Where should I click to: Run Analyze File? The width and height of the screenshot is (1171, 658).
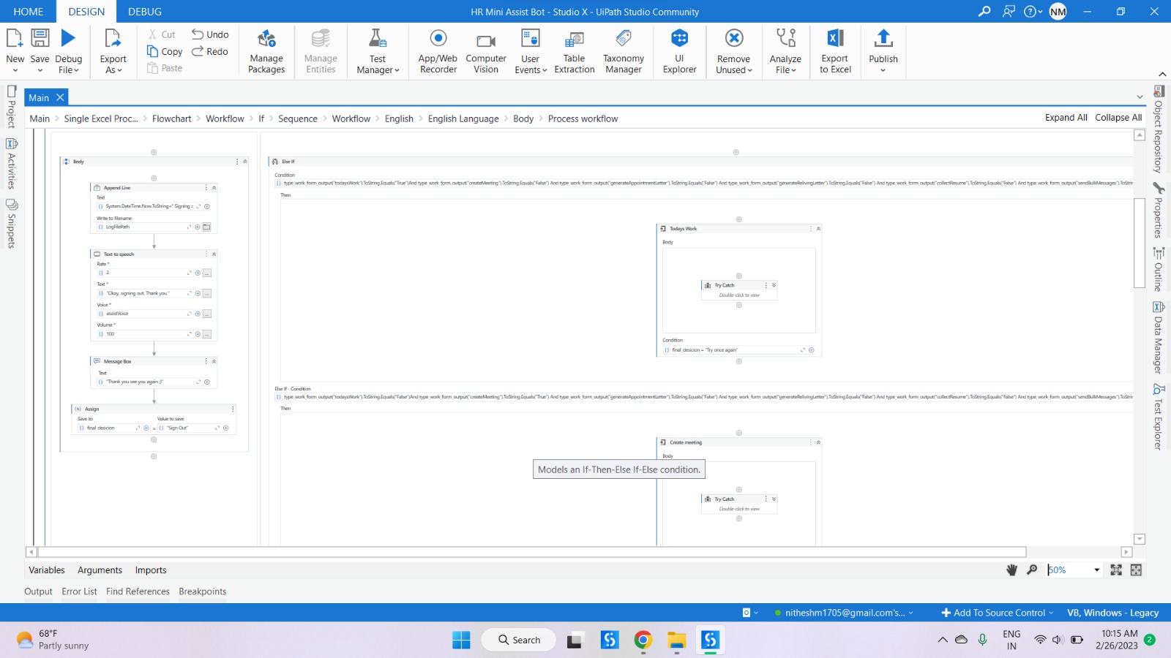click(785, 51)
